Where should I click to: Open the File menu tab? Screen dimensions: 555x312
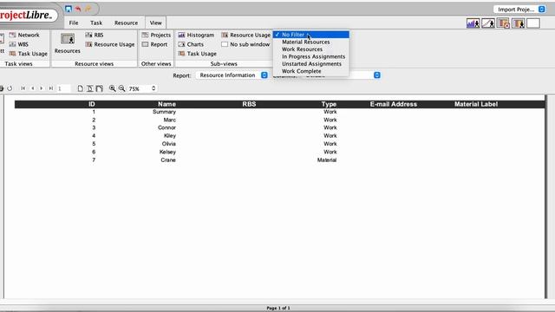(x=74, y=23)
